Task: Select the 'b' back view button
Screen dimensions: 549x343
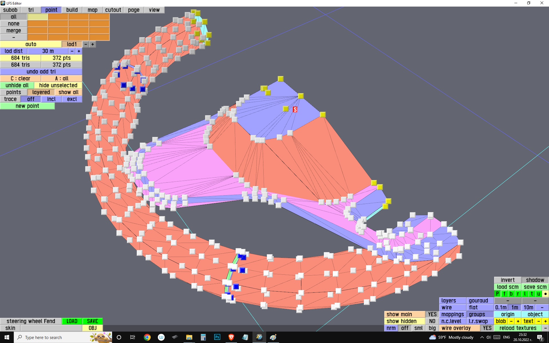Action: (511, 294)
